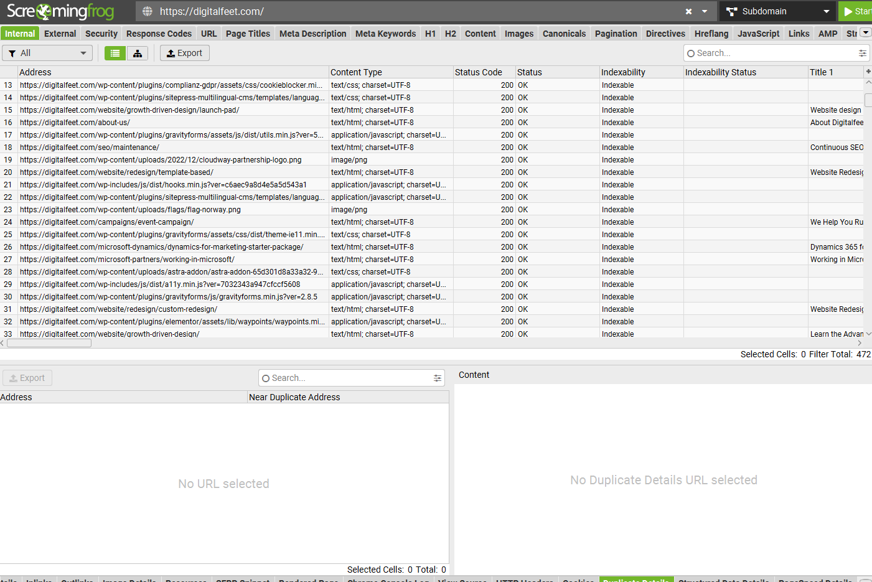Open the Inlinks tab at the bottom
The width and height of the screenshot is (872, 582).
pyautogui.click(x=39, y=580)
